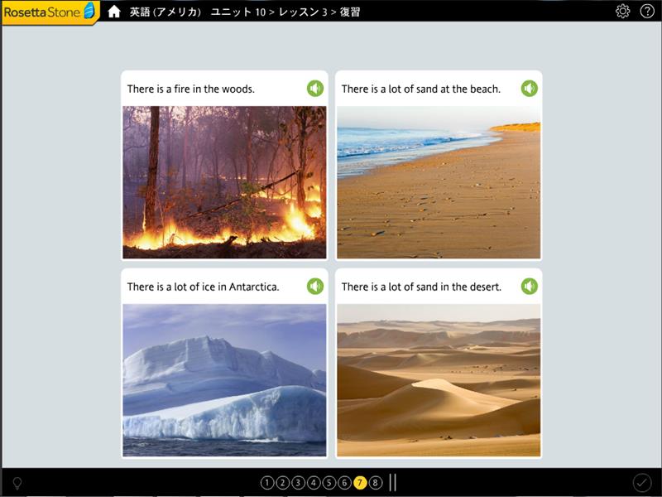Click breadcrumb 復習

click(x=350, y=12)
